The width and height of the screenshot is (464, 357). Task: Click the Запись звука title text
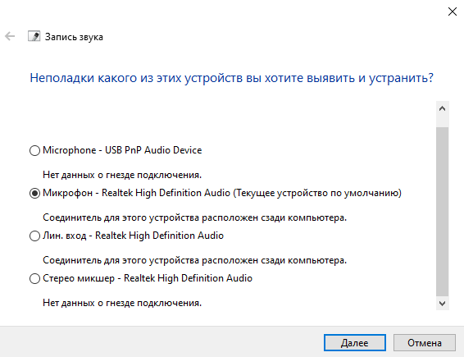(x=74, y=37)
